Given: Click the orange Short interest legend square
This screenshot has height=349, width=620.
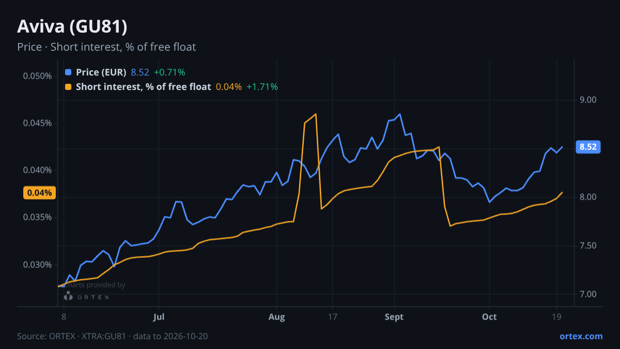Looking at the screenshot, I should 68,87.
